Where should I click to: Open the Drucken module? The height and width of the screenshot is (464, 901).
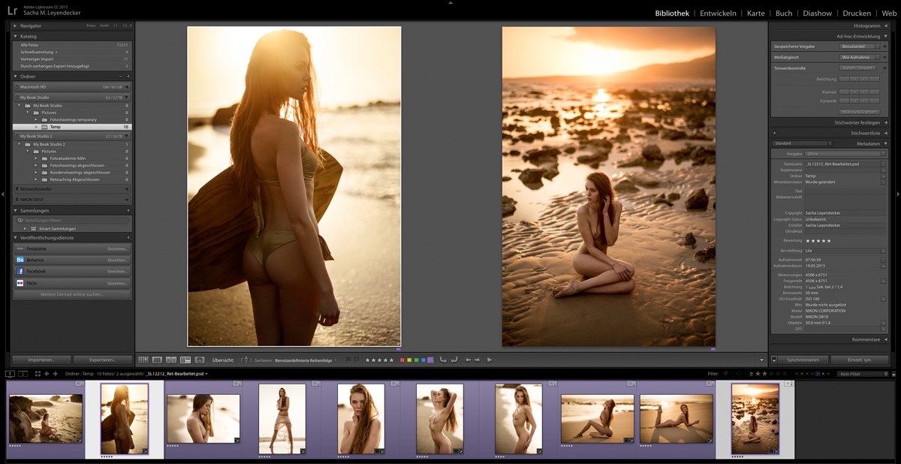(x=857, y=14)
